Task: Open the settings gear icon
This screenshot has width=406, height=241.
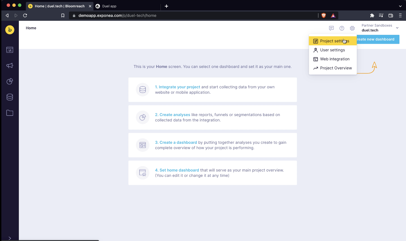Action: coord(352,28)
